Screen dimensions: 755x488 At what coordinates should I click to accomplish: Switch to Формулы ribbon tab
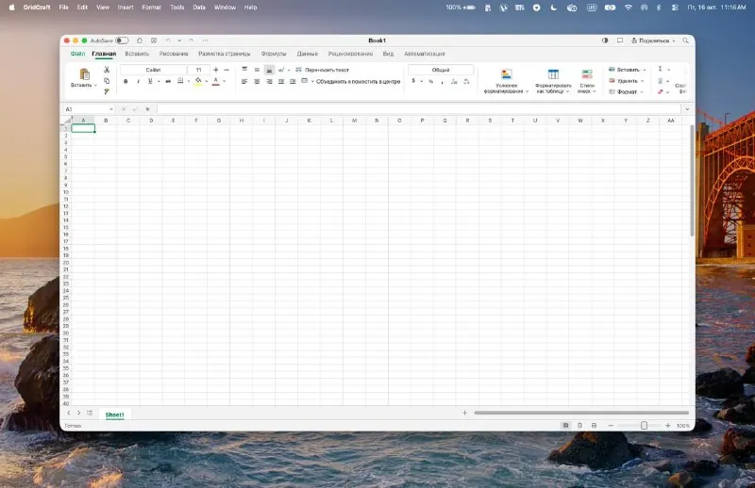pos(274,54)
